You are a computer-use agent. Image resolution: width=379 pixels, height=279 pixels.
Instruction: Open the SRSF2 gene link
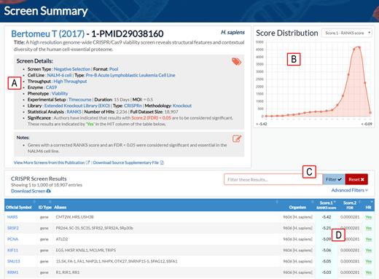tap(13, 228)
